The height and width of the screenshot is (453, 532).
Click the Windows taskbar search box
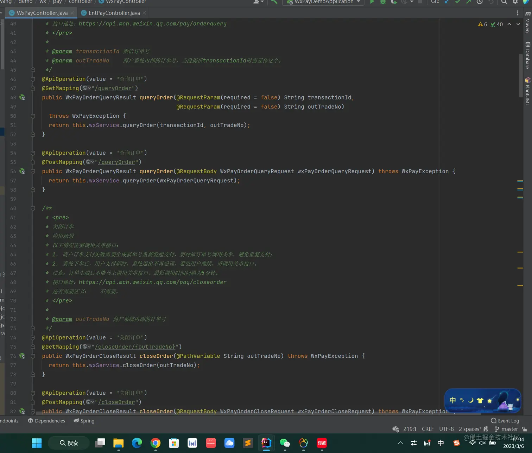69,443
